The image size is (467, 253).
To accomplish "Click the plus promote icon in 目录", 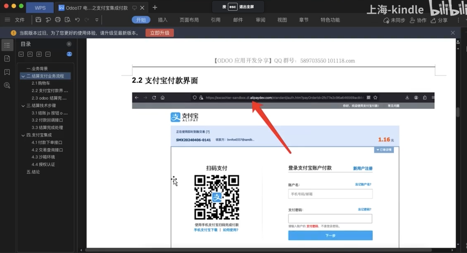I will pos(39,54).
